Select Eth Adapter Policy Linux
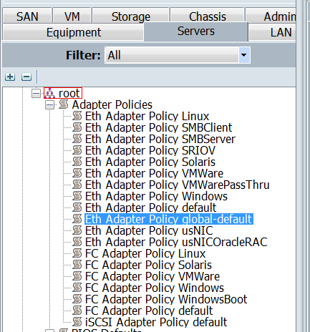The height and width of the screenshot is (332, 310). [147, 116]
